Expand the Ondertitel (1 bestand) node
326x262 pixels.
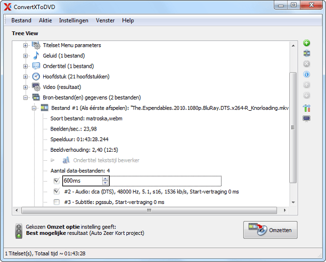(26, 66)
